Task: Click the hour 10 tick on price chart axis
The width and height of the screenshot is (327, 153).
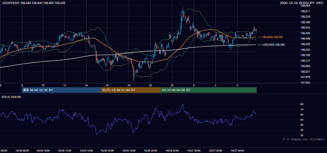Action: [x=43, y=85]
